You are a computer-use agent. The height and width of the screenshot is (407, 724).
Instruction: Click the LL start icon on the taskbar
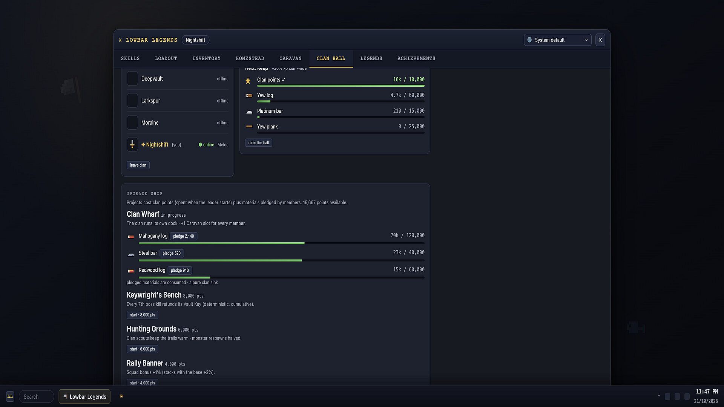[10, 396]
